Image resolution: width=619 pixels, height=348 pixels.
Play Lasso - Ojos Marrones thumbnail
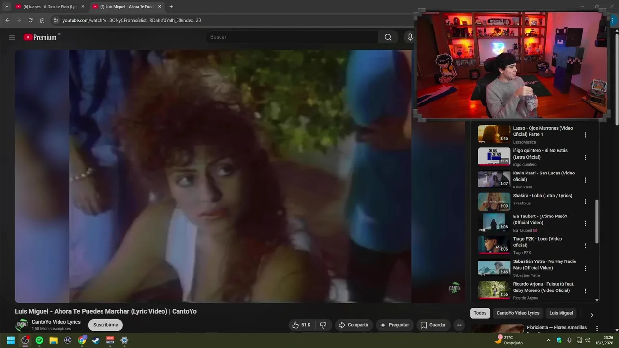pyautogui.click(x=494, y=134)
